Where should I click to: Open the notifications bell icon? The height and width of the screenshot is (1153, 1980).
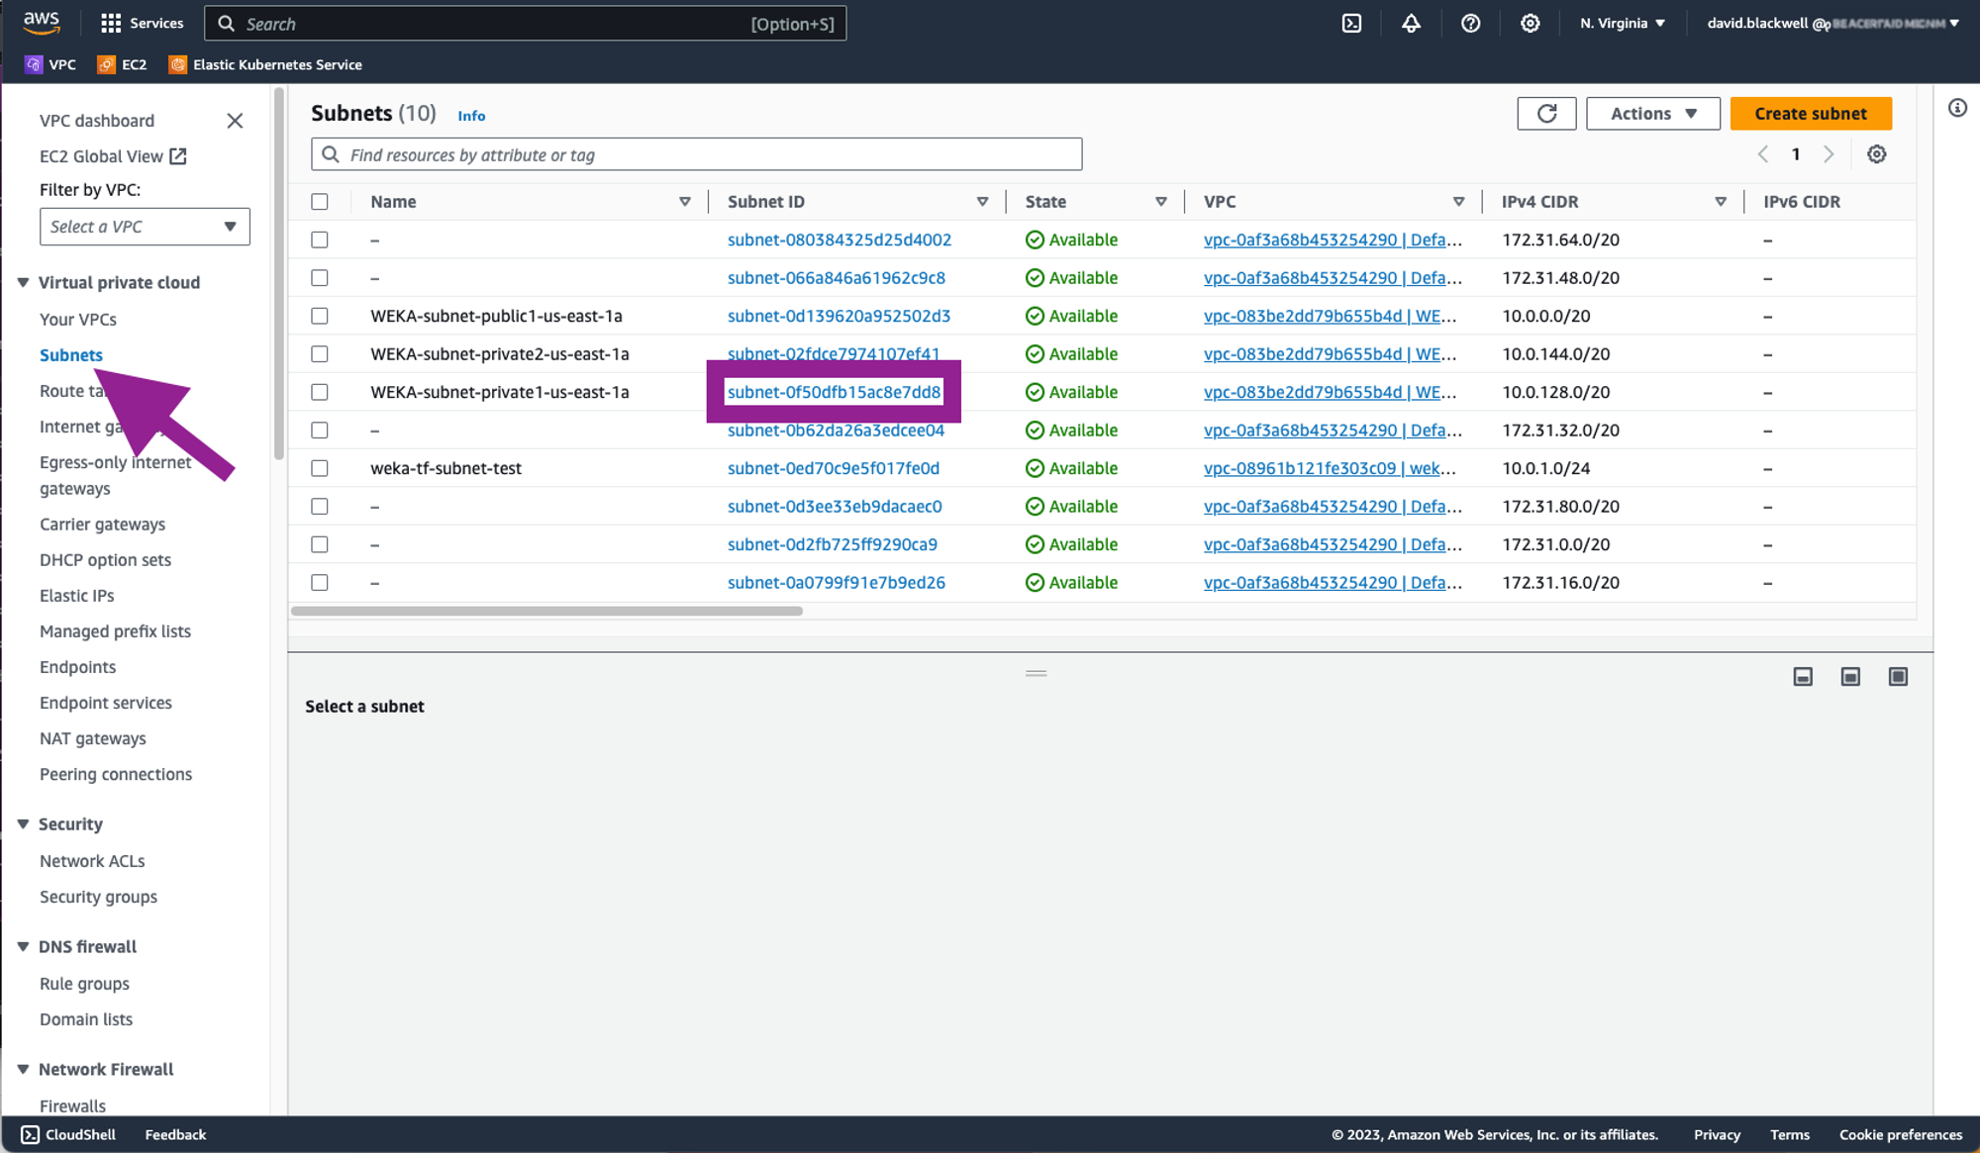tap(1411, 23)
